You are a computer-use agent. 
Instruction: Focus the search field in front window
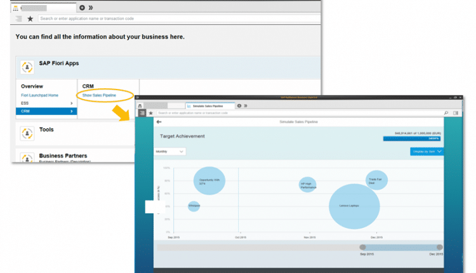pyautogui.click(x=299, y=113)
